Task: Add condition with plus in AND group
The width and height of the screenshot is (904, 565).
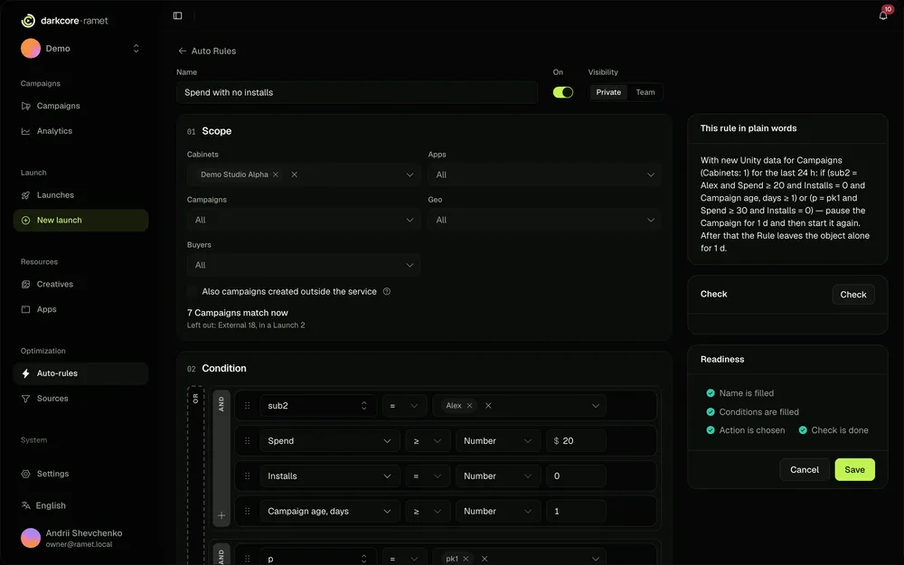Action: [221, 515]
